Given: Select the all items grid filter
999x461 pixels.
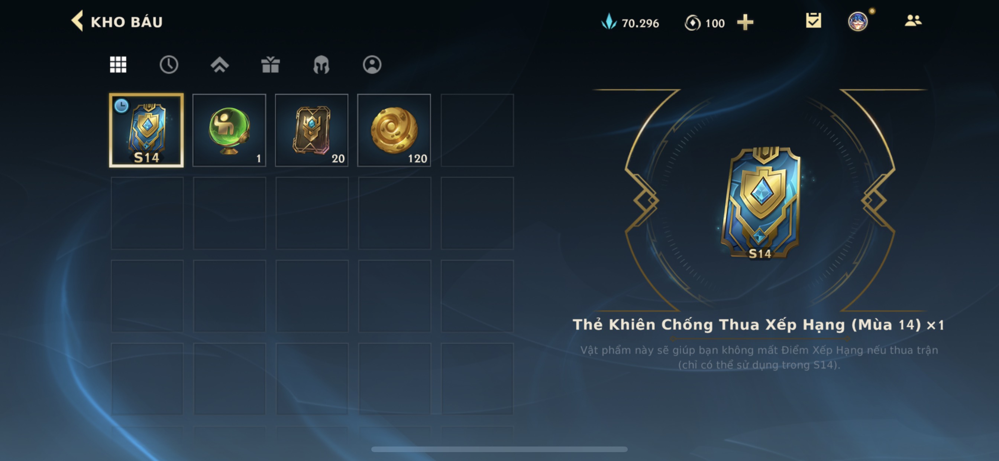Looking at the screenshot, I should point(118,64).
